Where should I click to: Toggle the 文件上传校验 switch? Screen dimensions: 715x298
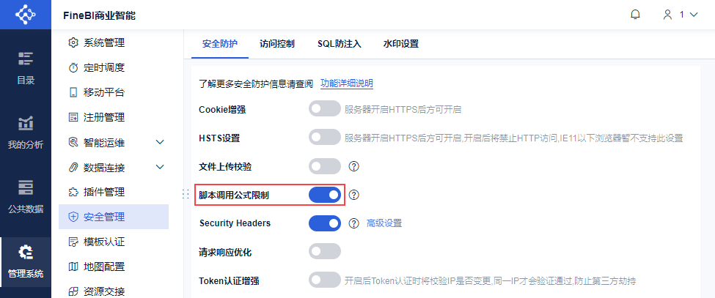[325, 166]
